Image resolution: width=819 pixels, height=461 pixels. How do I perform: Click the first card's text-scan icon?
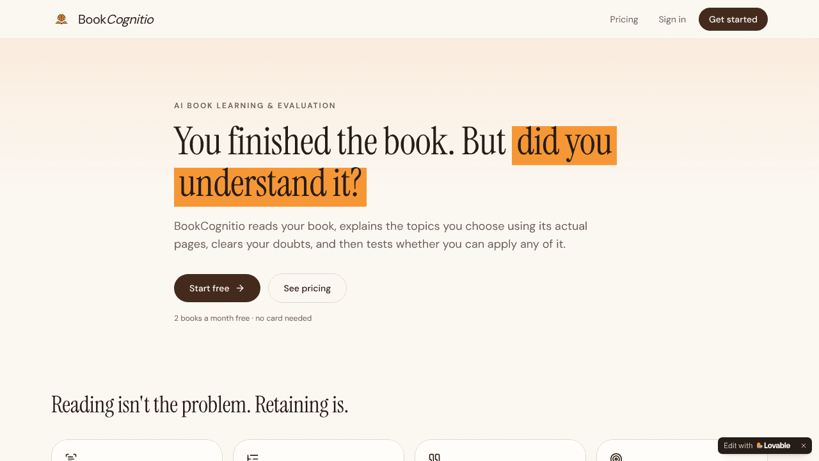[x=71, y=457]
